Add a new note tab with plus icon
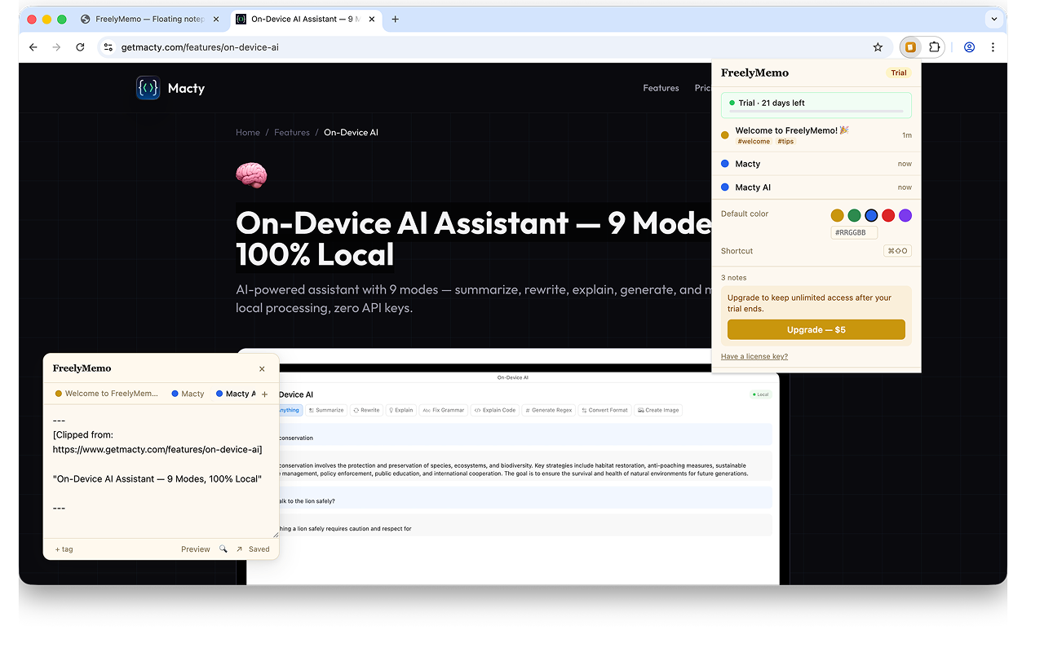 (x=264, y=394)
